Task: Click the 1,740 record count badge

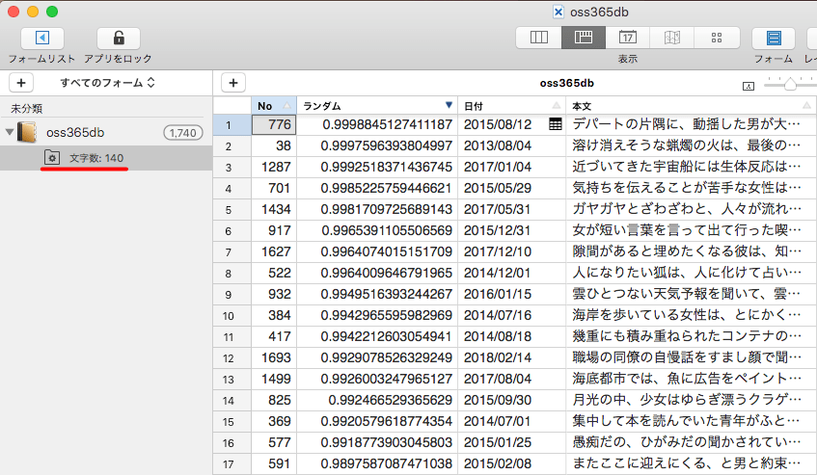Action: 183,133
